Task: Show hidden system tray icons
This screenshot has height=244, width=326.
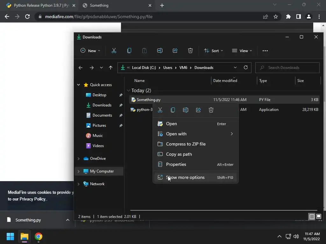Action: [x=280, y=236]
